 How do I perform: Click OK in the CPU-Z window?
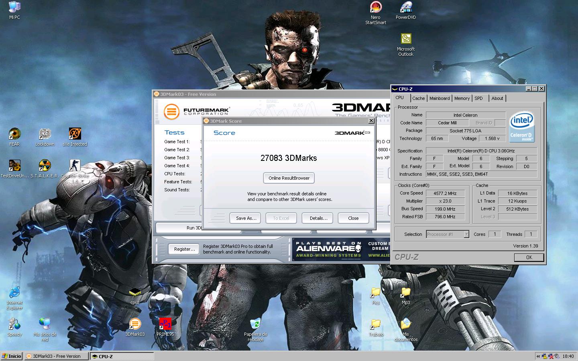(529, 258)
